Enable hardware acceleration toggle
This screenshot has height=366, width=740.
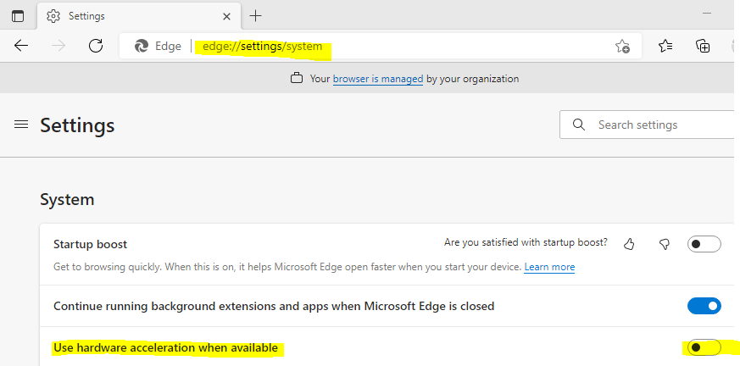pos(704,347)
